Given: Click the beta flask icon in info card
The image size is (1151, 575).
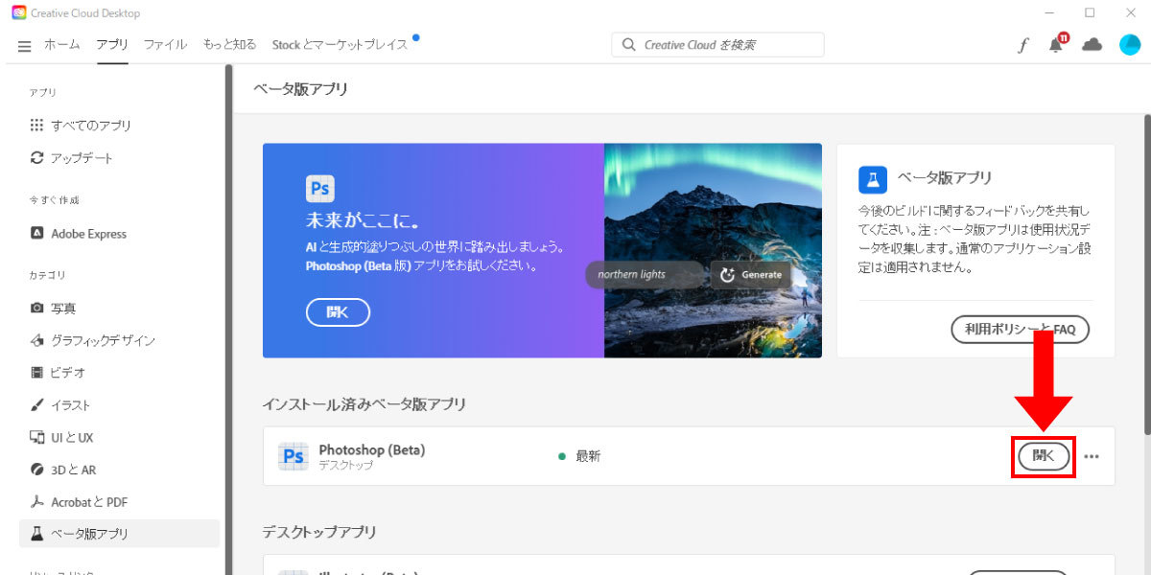Looking at the screenshot, I should coord(872,179).
